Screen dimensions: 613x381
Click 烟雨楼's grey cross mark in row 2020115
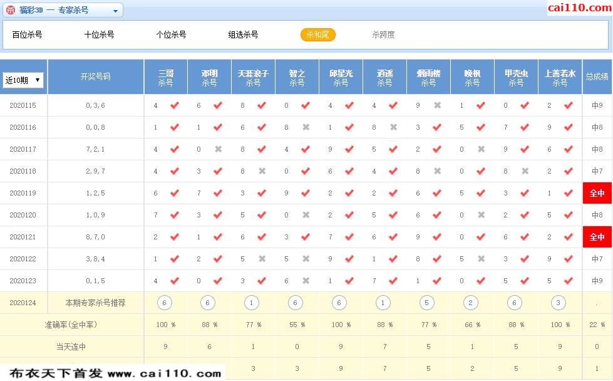point(438,105)
